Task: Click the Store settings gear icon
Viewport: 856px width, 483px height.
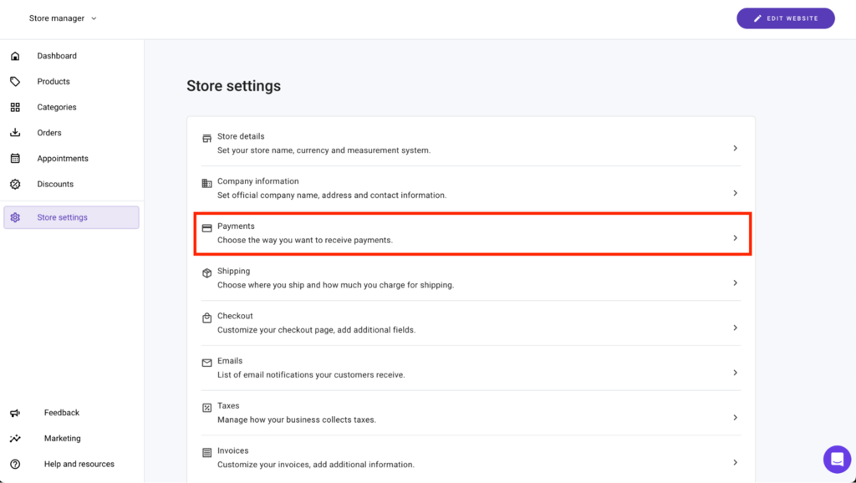Action: pyautogui.click(x=15, y=216)
